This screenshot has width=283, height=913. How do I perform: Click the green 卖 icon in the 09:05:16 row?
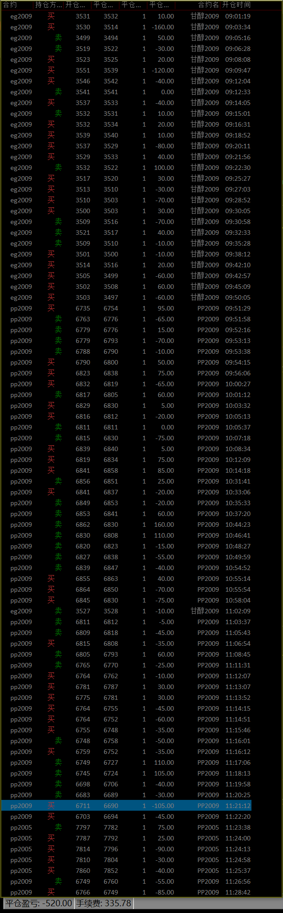(58, 38)
